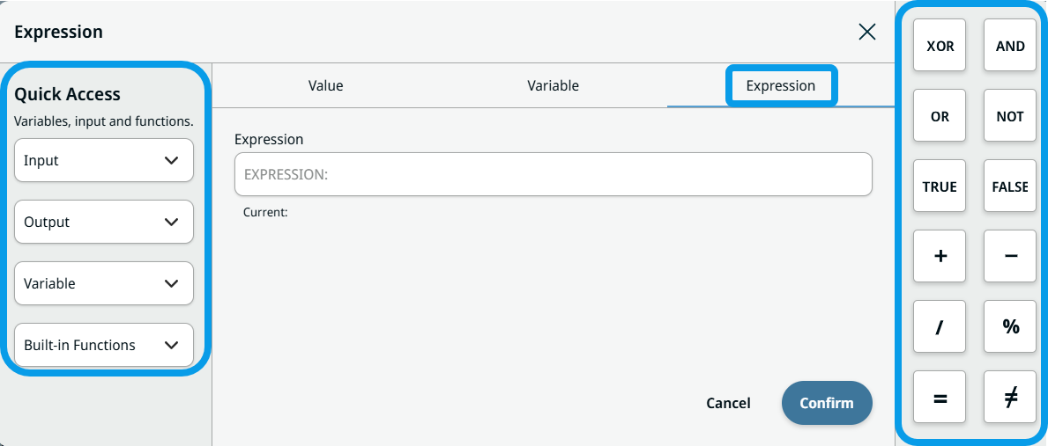1048x446 pixels.
Task: Insert the percent modulo operator
Action: [x=1010, y=326]
